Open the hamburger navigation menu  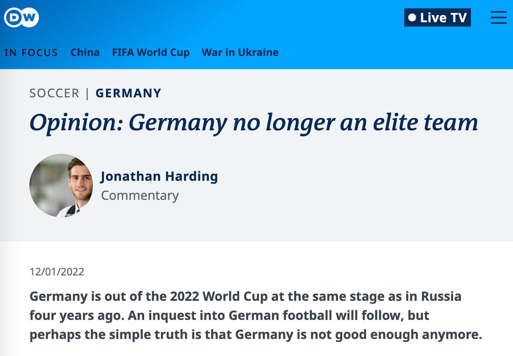click(x=498, y=18)
